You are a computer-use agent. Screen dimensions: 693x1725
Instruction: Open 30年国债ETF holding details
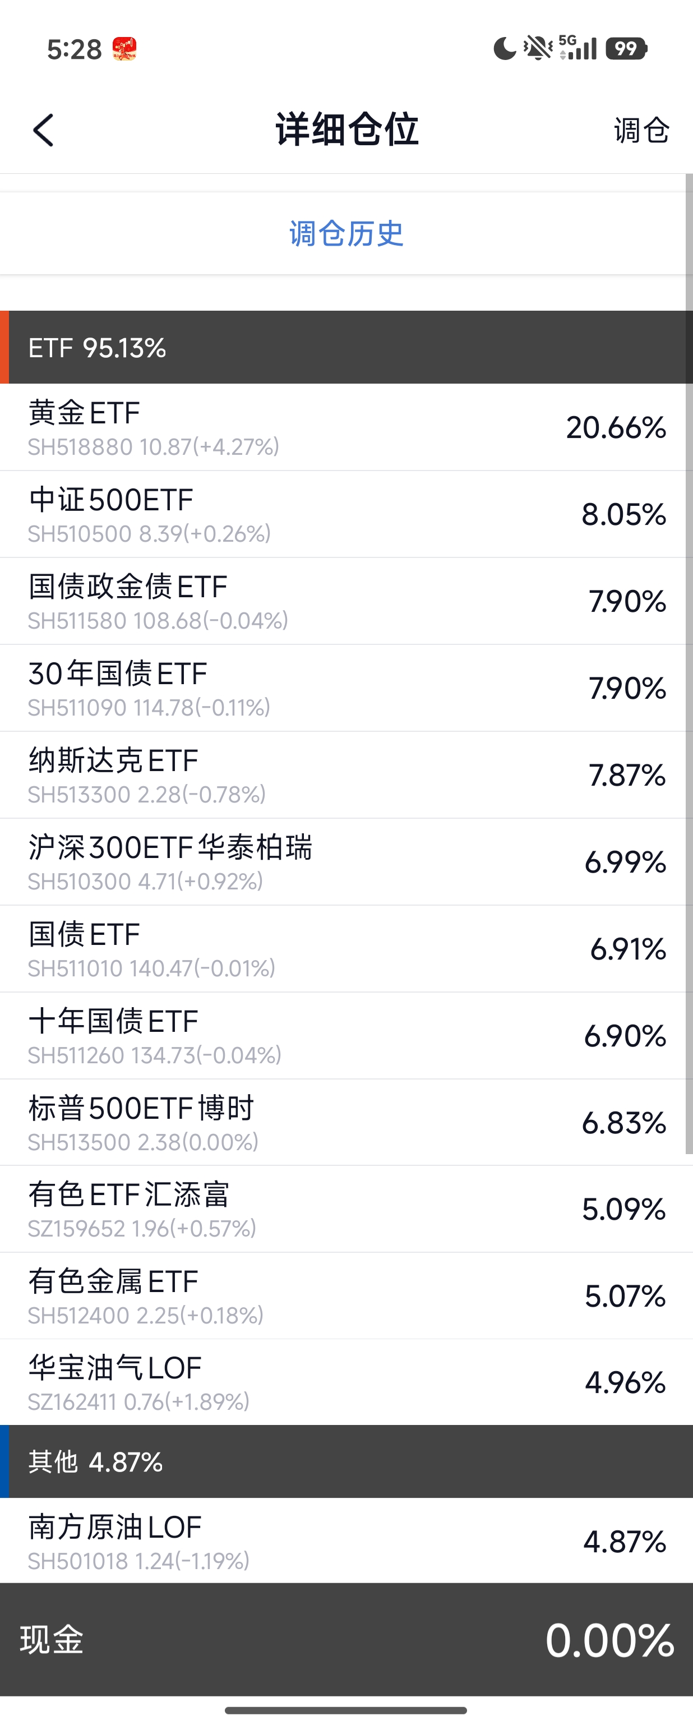click(x=346, y=688)
